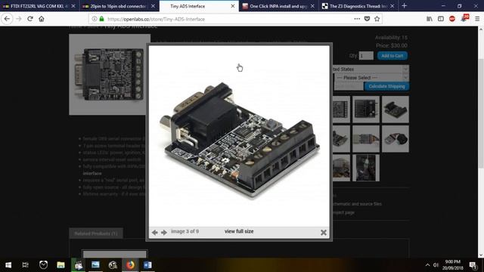This screenshot has height=272, width=484.
Task: Edit the Qty quantity field
Action: (x=366, y=56)
